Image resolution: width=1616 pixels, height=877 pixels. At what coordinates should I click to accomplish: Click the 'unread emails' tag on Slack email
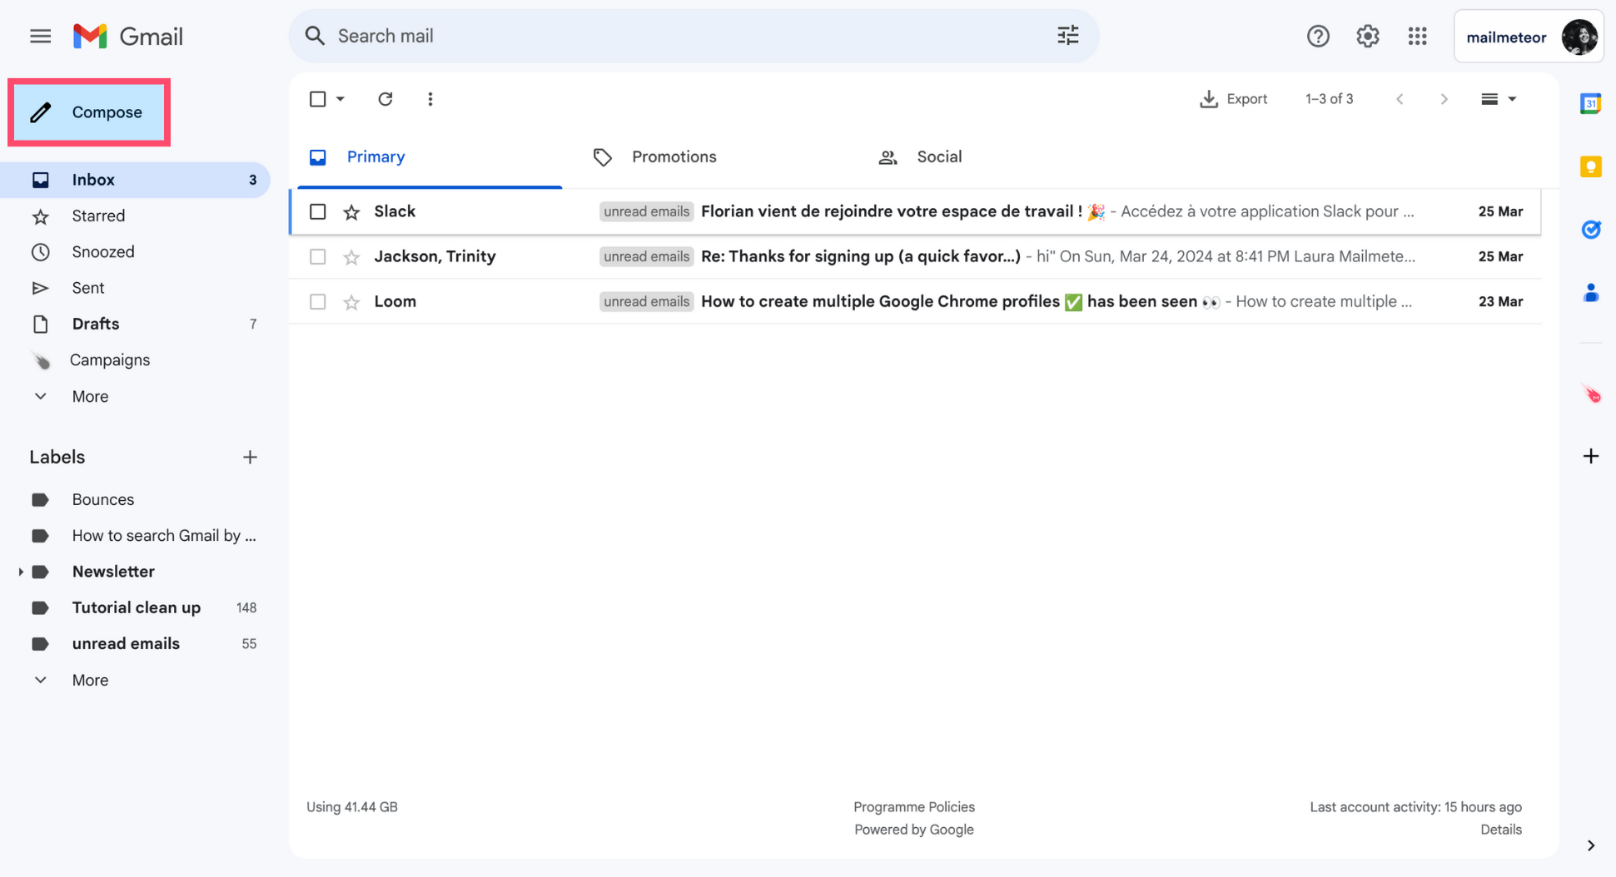[x=646, y=211]
